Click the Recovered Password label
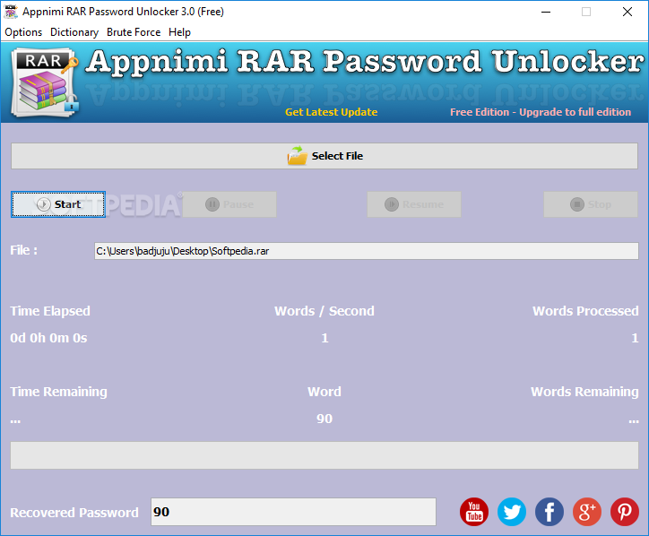Viewport: 649px width, 536px height. tap(74, 513)
